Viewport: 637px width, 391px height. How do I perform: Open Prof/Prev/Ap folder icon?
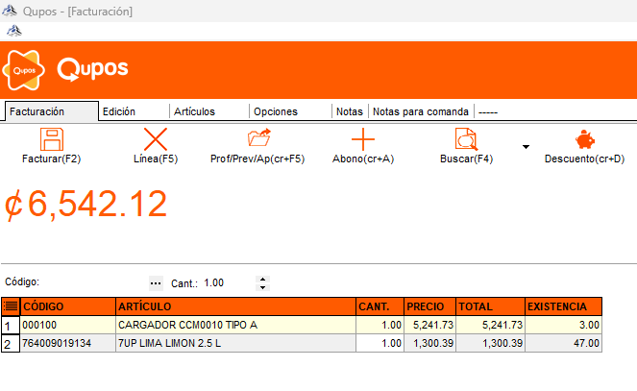258,138
